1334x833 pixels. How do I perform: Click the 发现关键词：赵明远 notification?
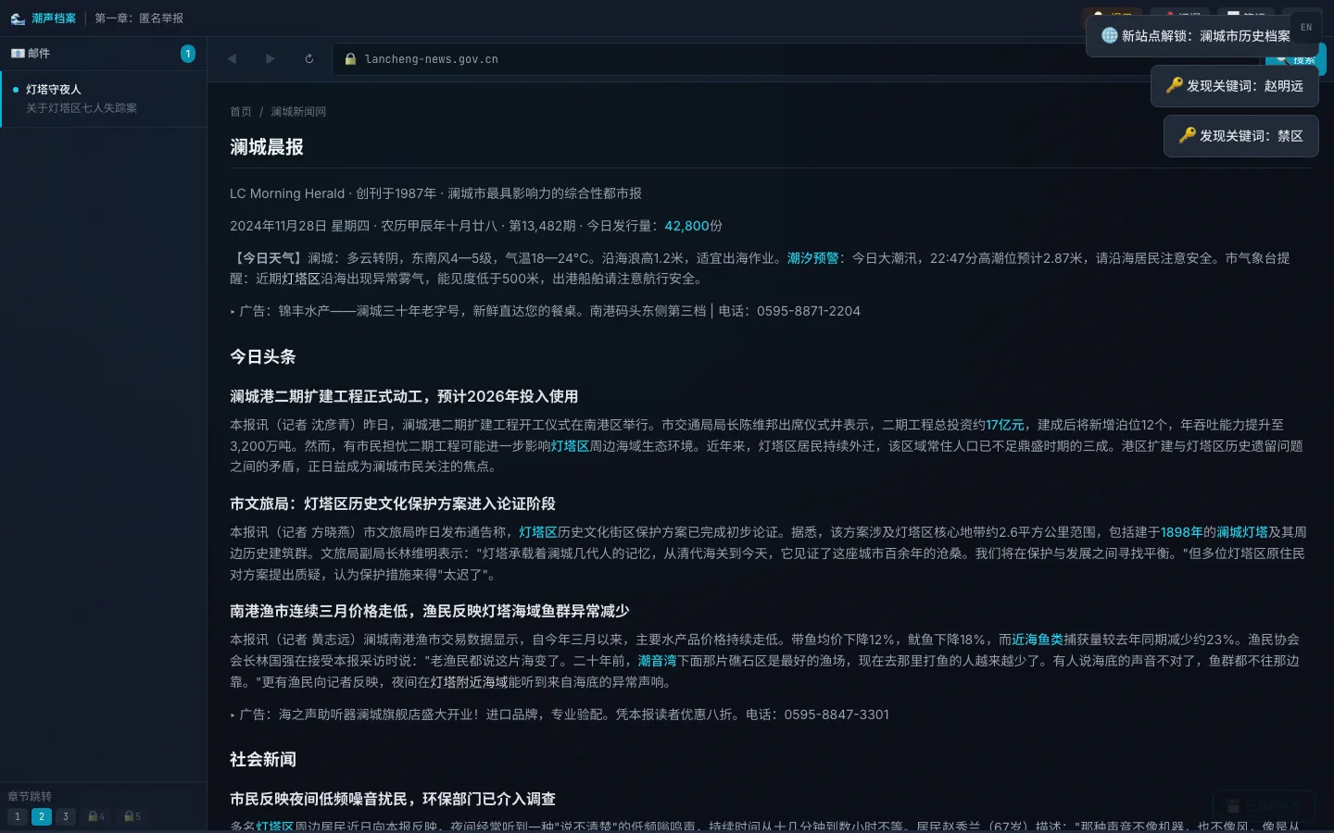pyautogui.click(x=1235, y=86)
